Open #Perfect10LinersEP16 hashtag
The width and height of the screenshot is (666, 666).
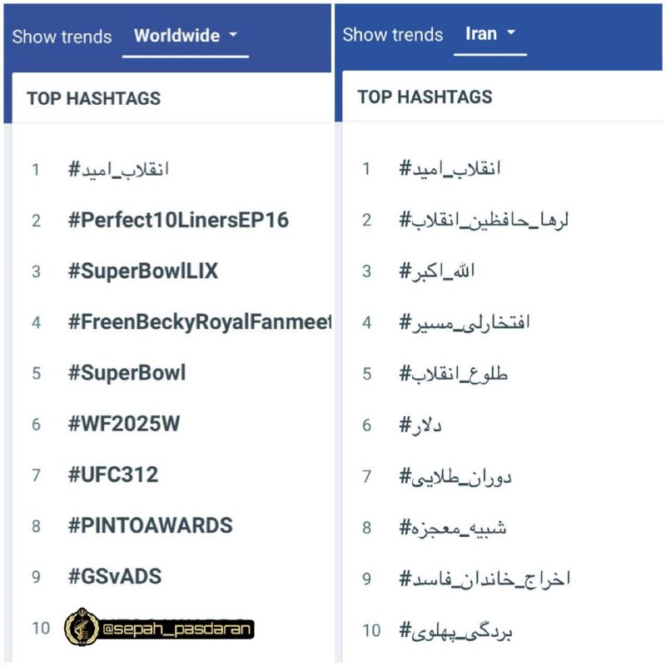pos(178,220)
